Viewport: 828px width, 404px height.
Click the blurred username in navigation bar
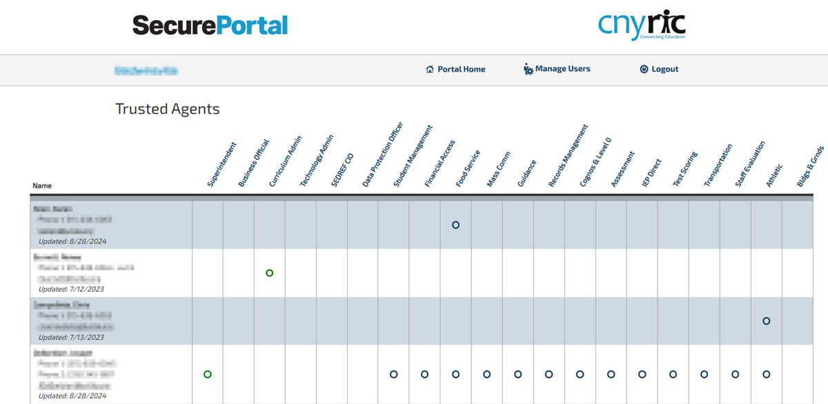point(146,70)
